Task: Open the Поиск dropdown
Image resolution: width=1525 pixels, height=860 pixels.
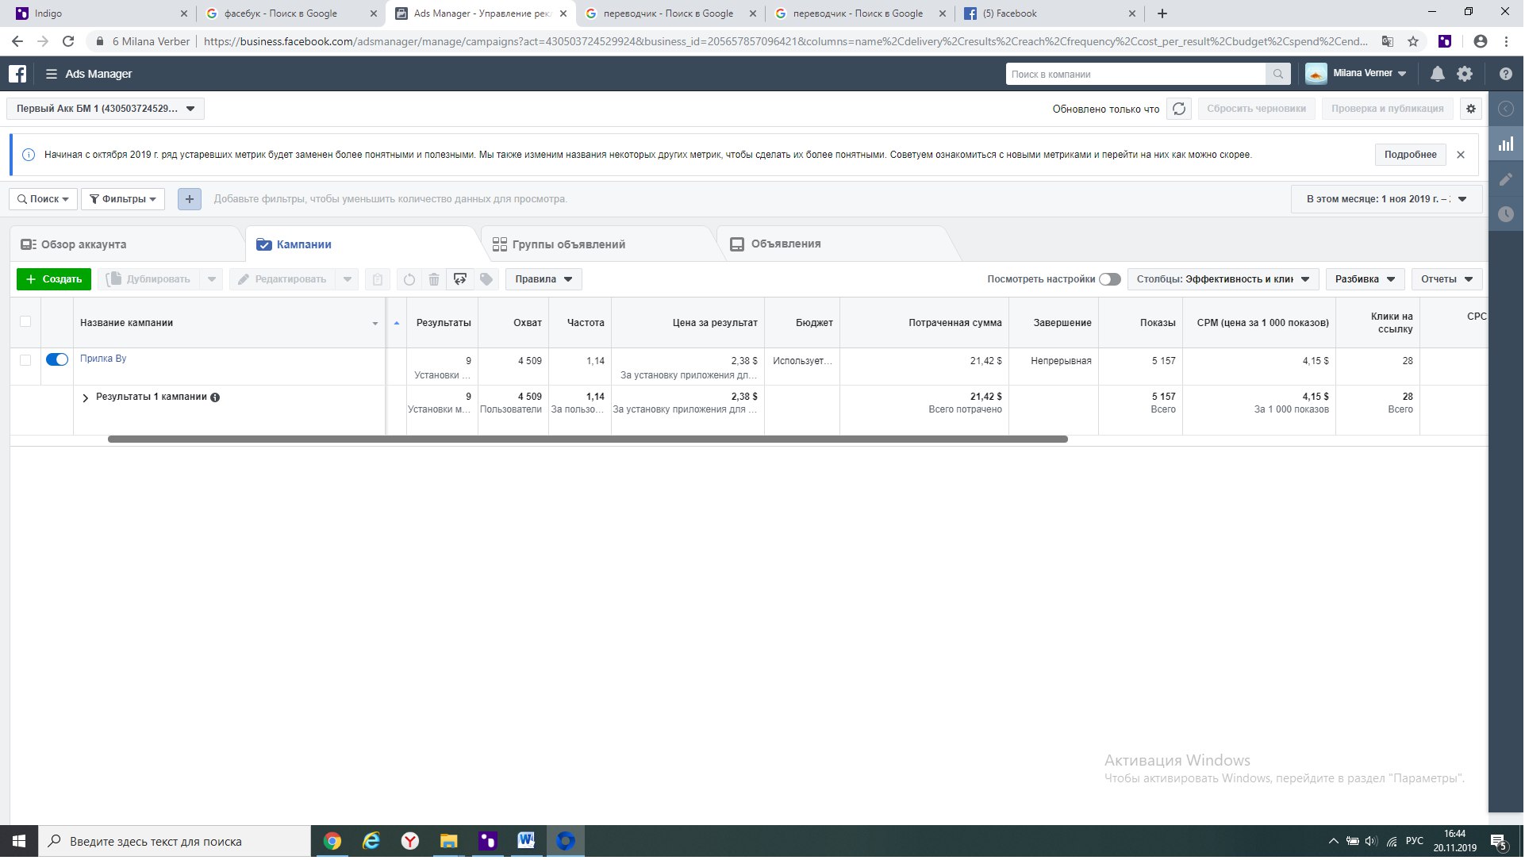Action: pos(44,199)
